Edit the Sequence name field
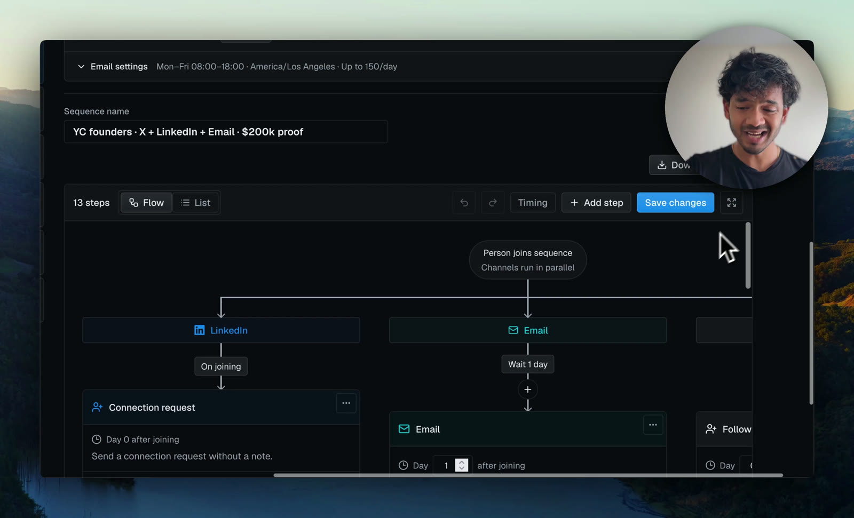The width and height of the screenshot is (854, 518). (226, 132)
